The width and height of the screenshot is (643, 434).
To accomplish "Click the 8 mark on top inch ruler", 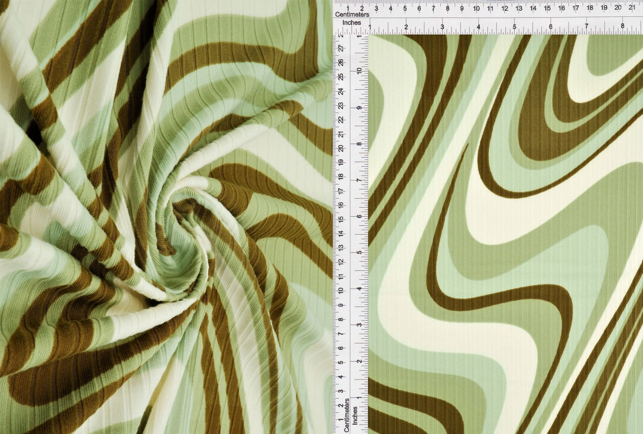I will tap(622, 27).
